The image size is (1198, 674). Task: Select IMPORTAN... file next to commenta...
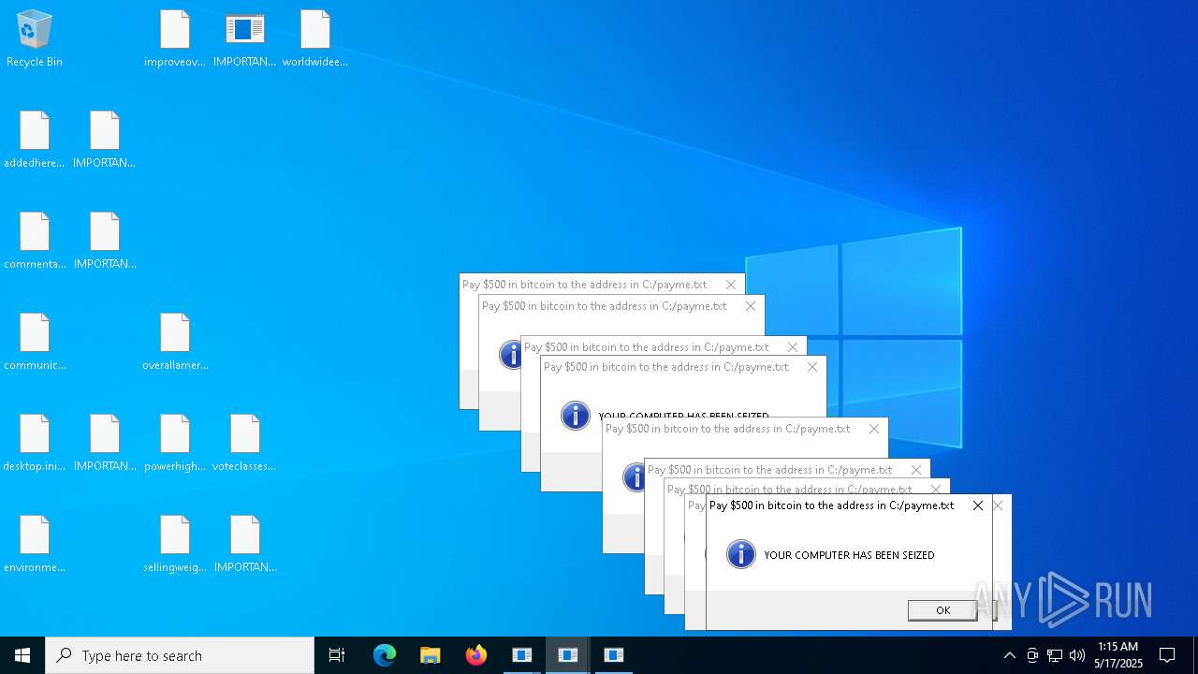click(105, 242)
